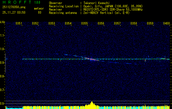Click the 0.8 kHz frequency label

coord(2,76)
